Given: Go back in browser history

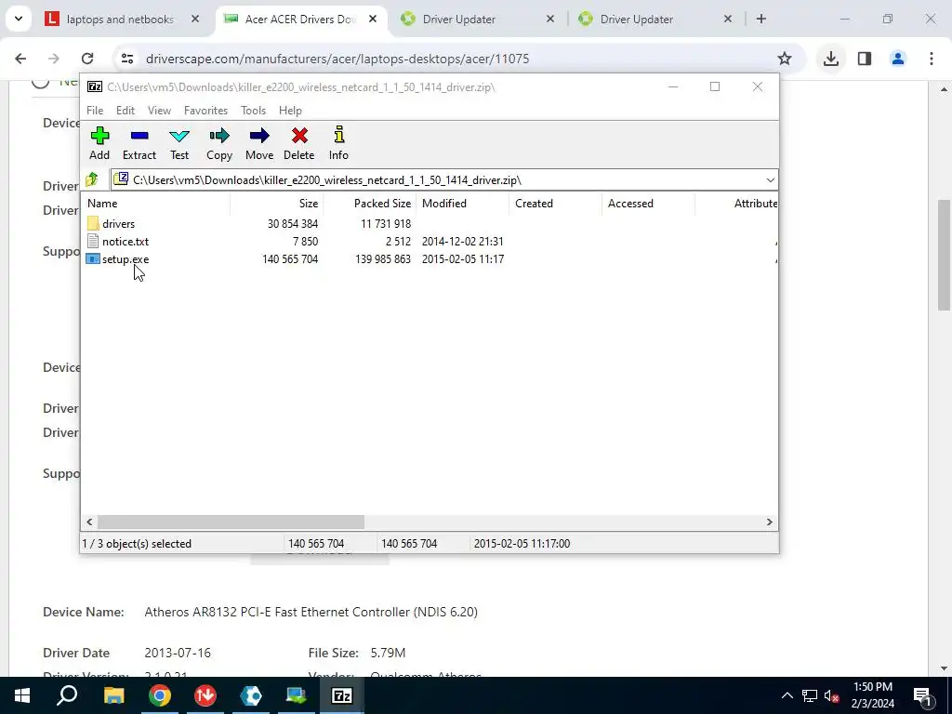Looking at the screenshot, I should pos(20,59).
